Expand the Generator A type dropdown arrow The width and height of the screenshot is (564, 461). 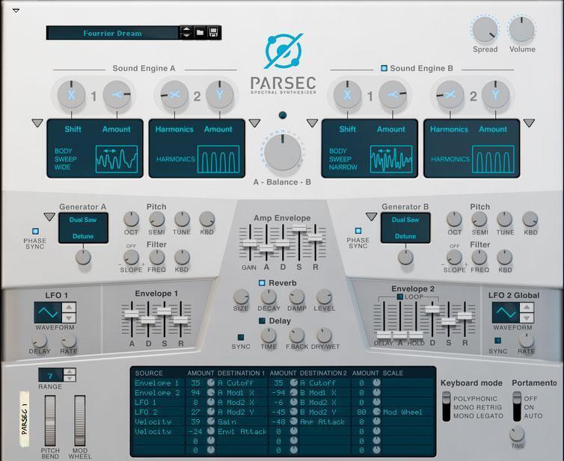click(x=49, y=217)
